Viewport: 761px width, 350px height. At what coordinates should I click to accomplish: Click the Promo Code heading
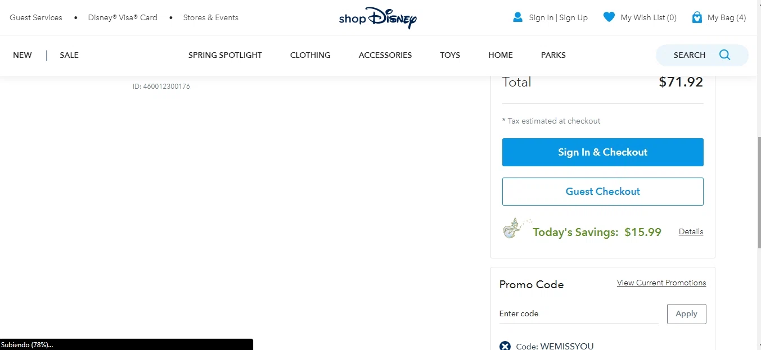532,284
